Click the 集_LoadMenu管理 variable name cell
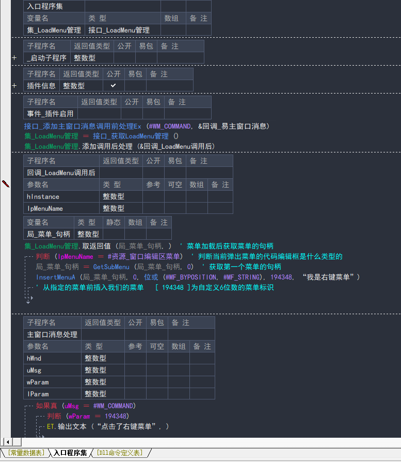The width and height of the screenshot is (401, 462). [54, 30]
